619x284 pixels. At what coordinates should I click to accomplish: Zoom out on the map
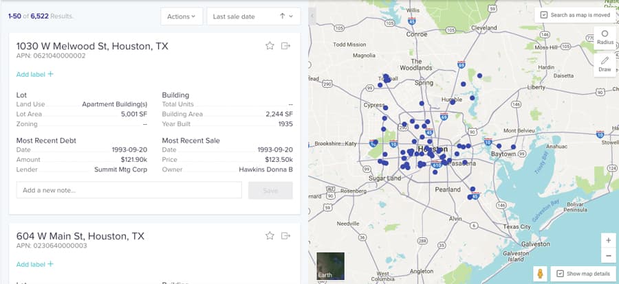607,256
